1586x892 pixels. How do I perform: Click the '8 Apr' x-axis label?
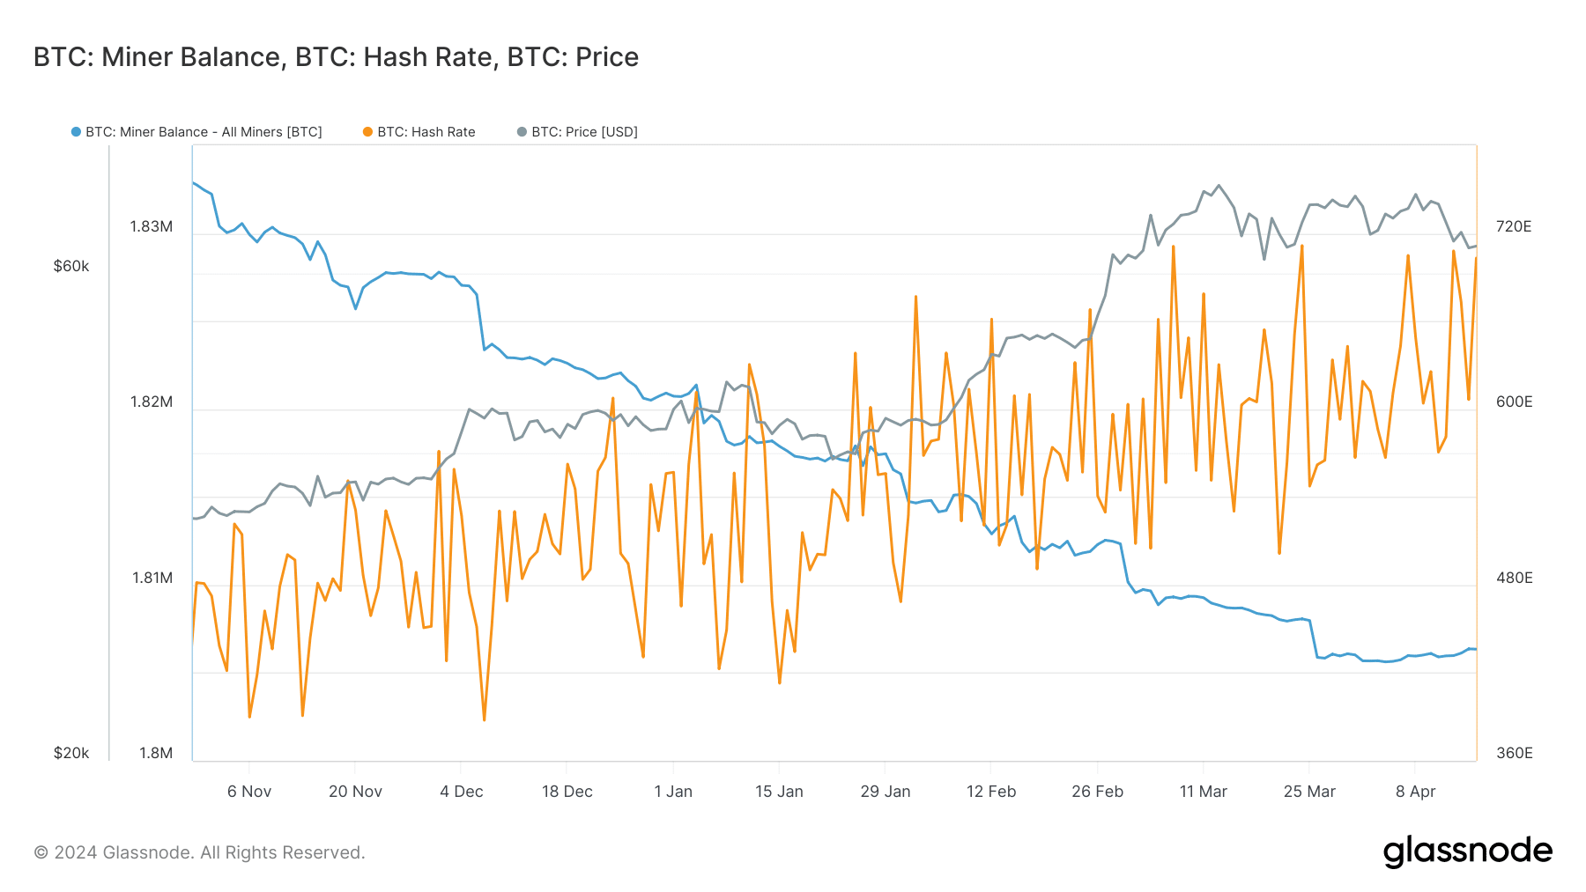1415,792
